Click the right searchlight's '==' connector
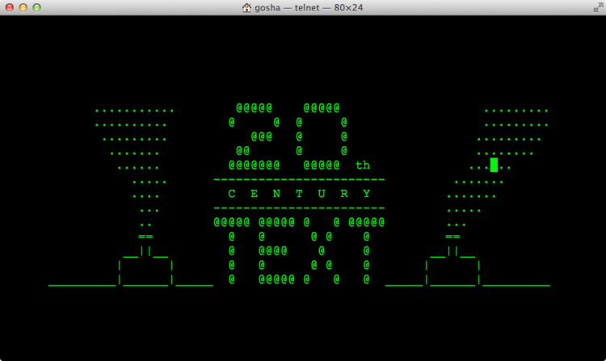606x361 pixels. tap(452, 237)
